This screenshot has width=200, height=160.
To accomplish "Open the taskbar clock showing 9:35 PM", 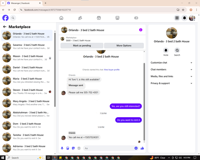I will point(187,158).
